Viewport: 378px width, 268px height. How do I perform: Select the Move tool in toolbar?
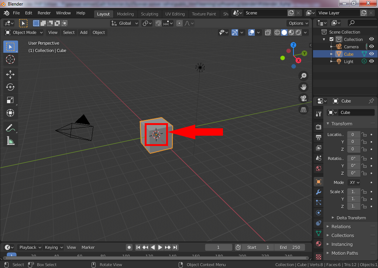point(10,74)
